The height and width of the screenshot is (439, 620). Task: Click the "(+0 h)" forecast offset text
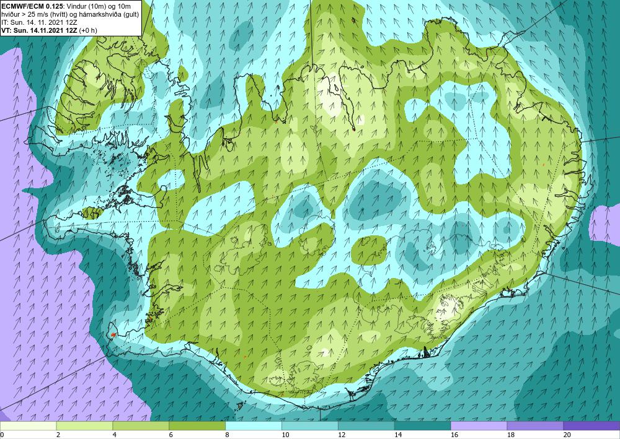tap(88, 30)
